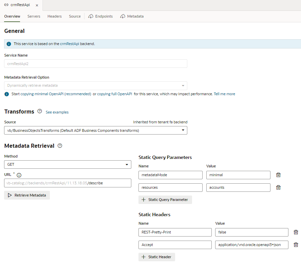Screen dimensions: 301x265
Task: Click the link icon on crmRestApi tab
Action: [x=6, y=5]
